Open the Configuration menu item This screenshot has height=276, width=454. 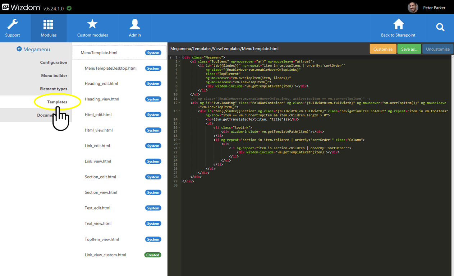click(54, 62)
